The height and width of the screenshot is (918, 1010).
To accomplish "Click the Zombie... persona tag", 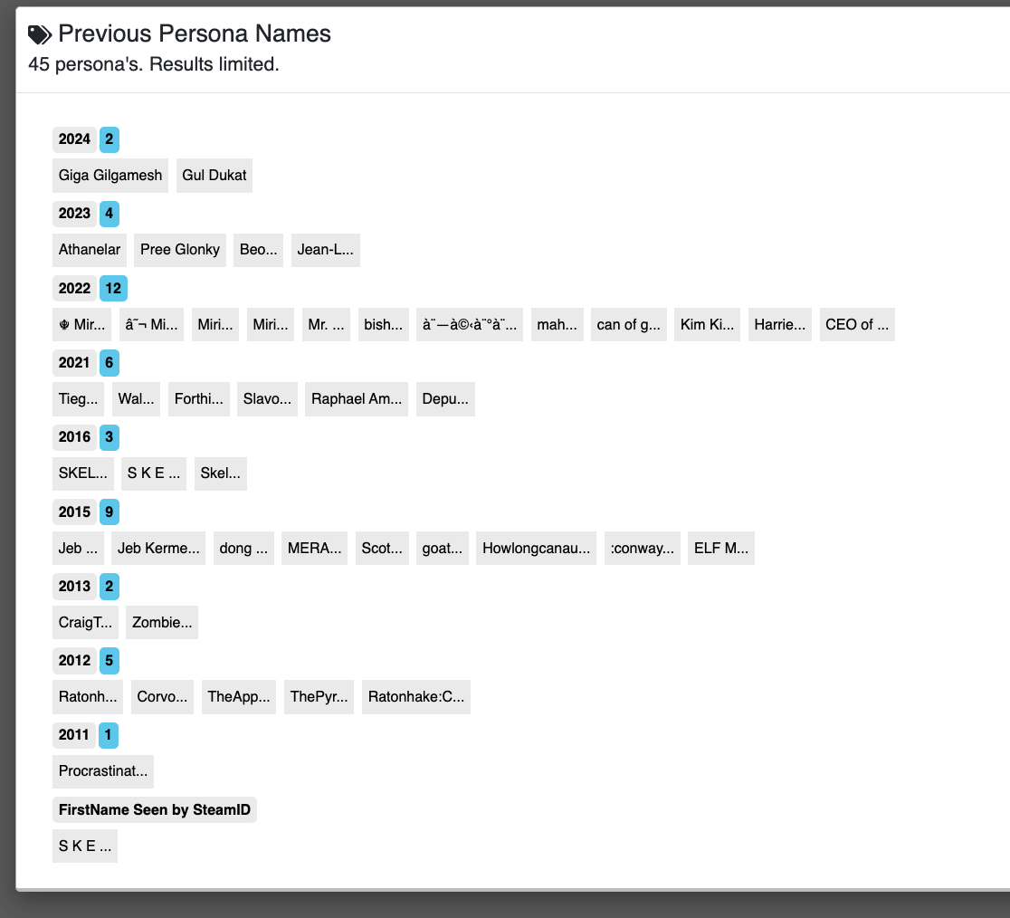I will pos(162,623).
